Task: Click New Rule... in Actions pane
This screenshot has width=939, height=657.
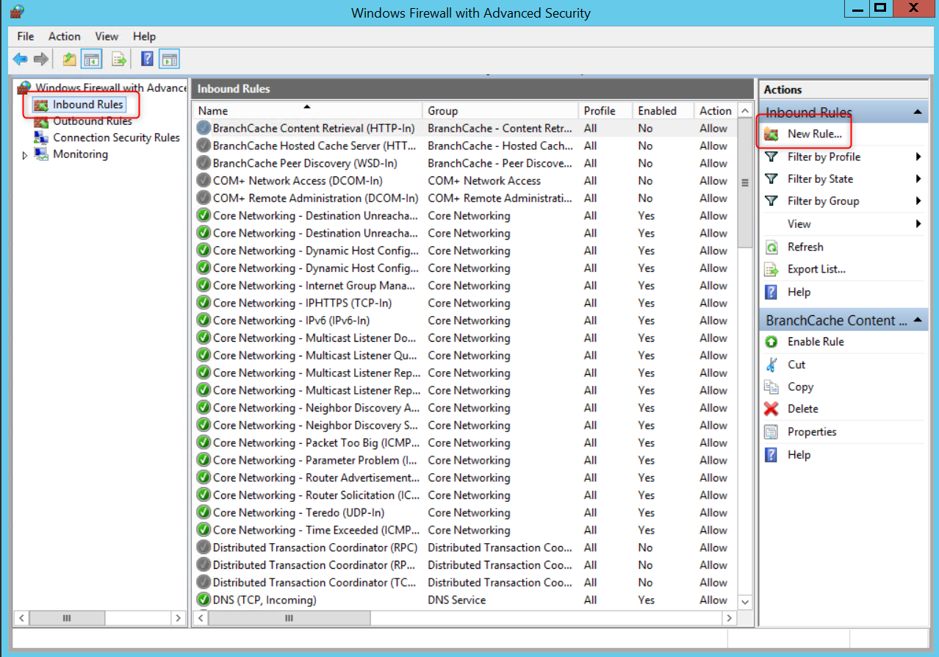Action: pos(814,134)
